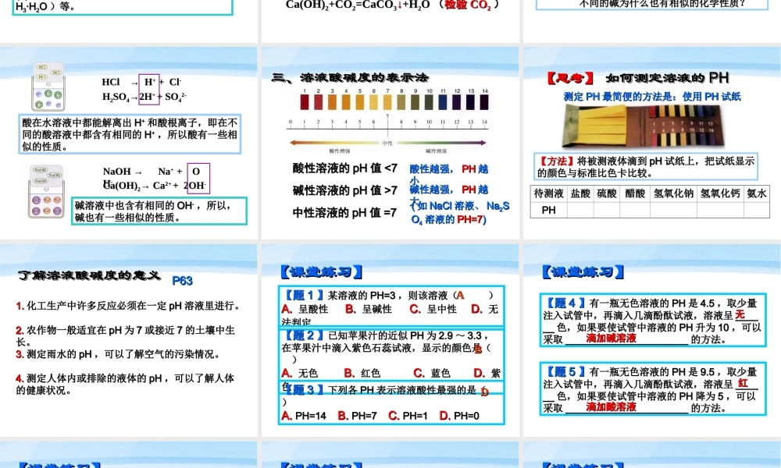Click the text box 碱溶液中也含有相同的 OH⁻
The height and width of the screenshot is (468, 781).
pos(159,211)
